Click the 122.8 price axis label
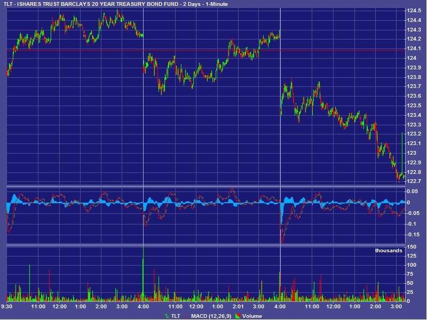 413,172
